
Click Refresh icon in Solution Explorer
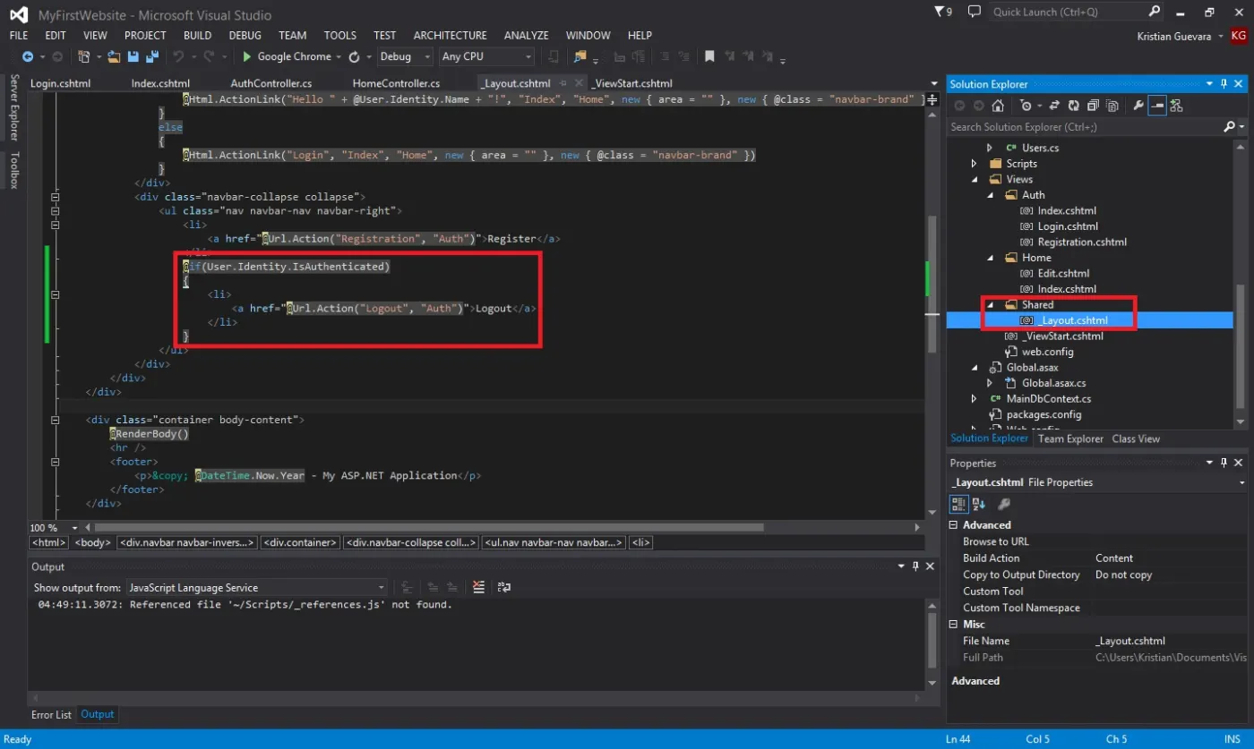pyautogui.click(x=1074, y=106)
